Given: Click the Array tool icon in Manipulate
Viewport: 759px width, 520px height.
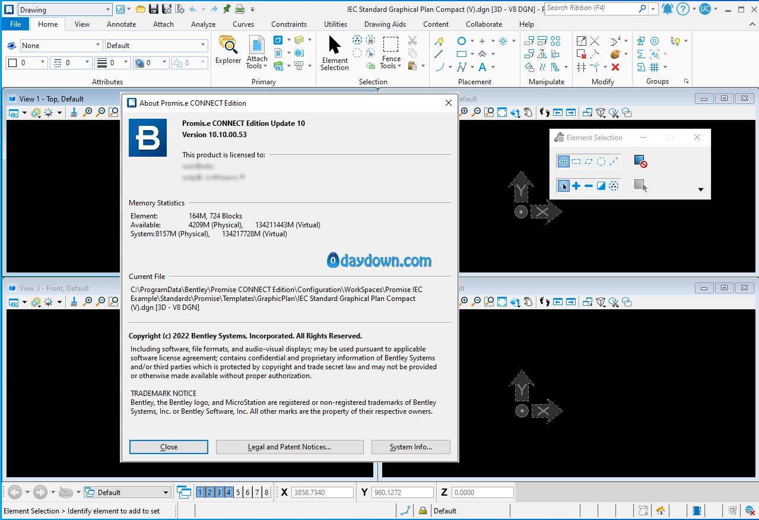Looking at the screenshot, I should (555, 41).
